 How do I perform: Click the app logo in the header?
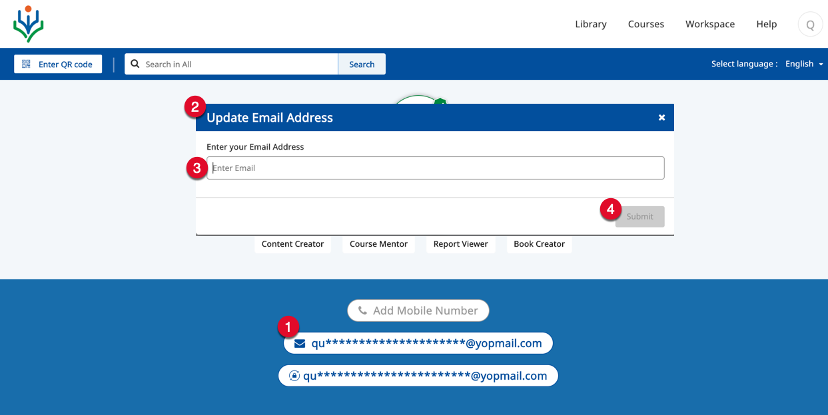click(28, 24)
